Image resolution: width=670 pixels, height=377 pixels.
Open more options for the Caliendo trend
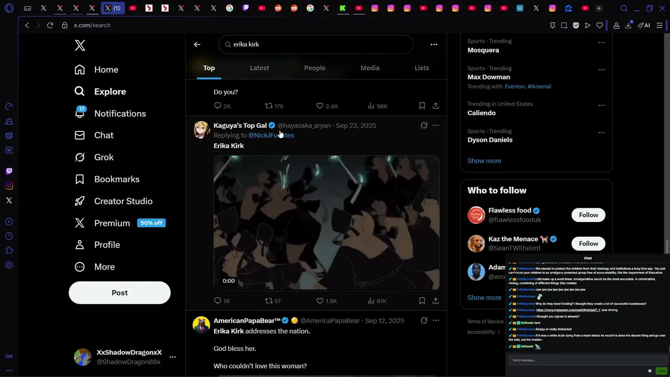(601, 105)
